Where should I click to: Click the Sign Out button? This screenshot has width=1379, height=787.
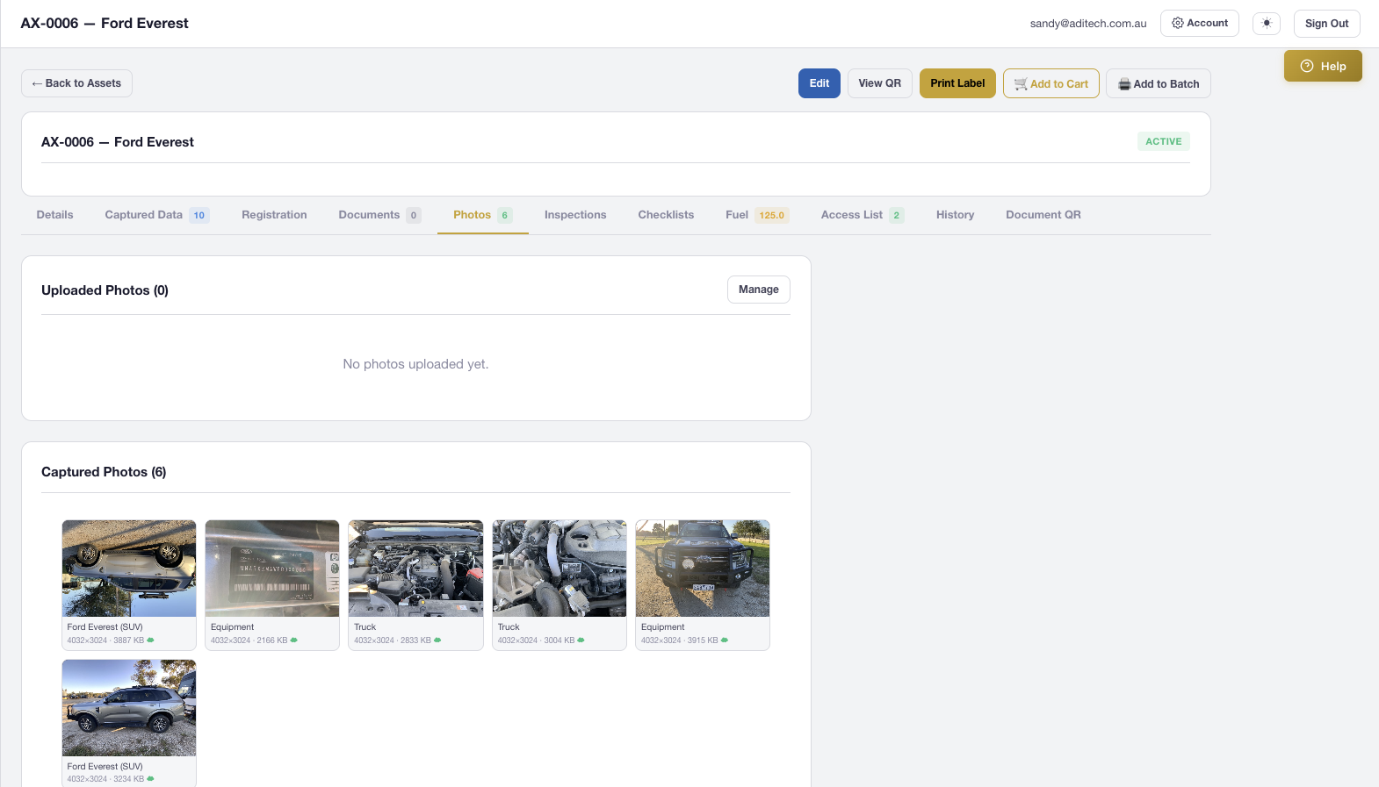[x=1326, y=24]
